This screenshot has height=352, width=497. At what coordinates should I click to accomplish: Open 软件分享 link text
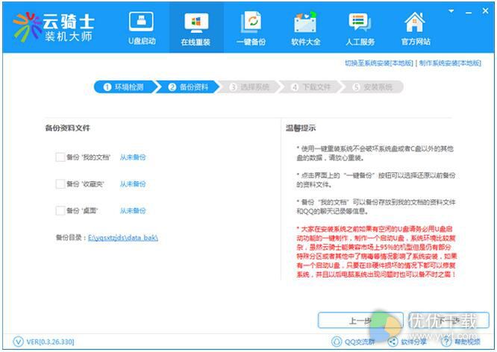point(413,342)
